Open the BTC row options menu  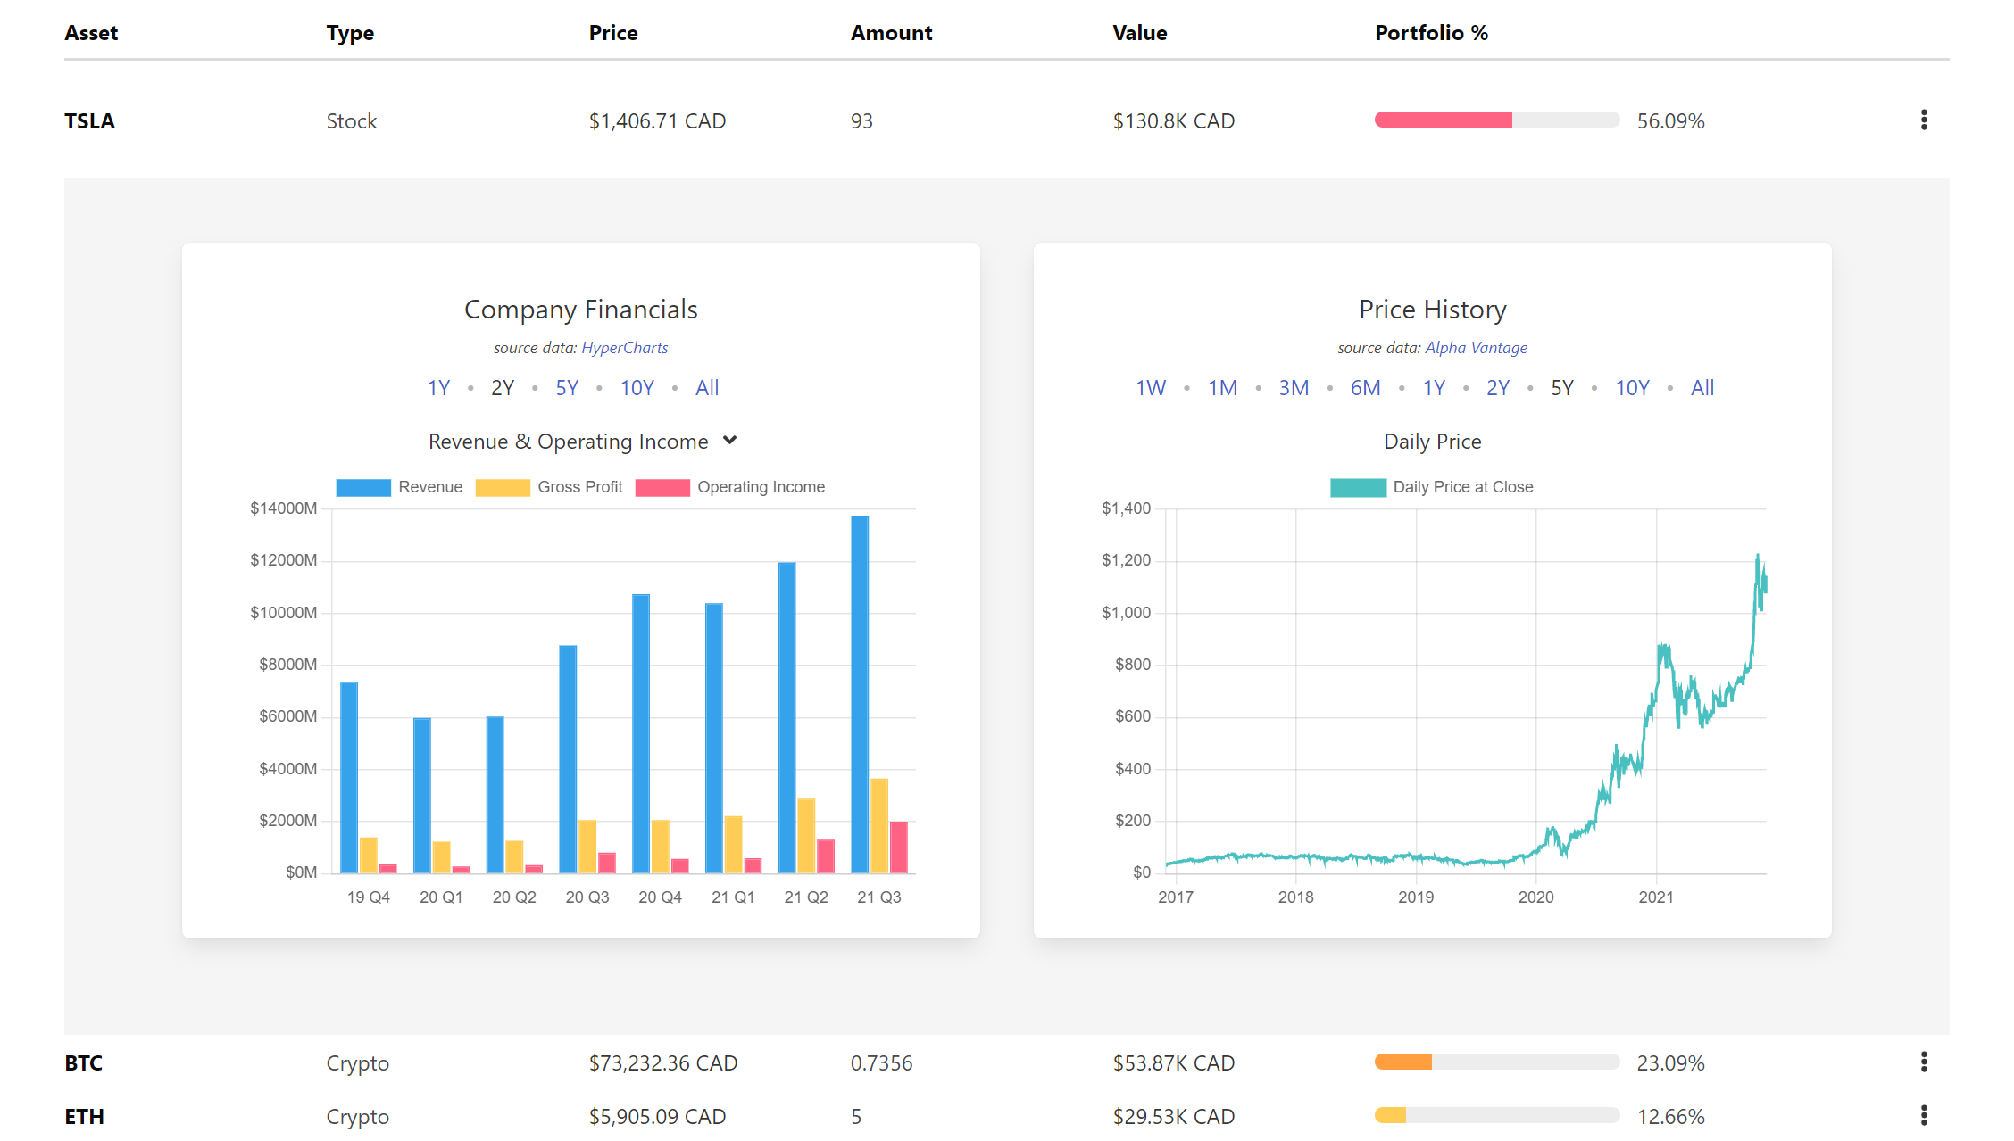[1924, 1062]
